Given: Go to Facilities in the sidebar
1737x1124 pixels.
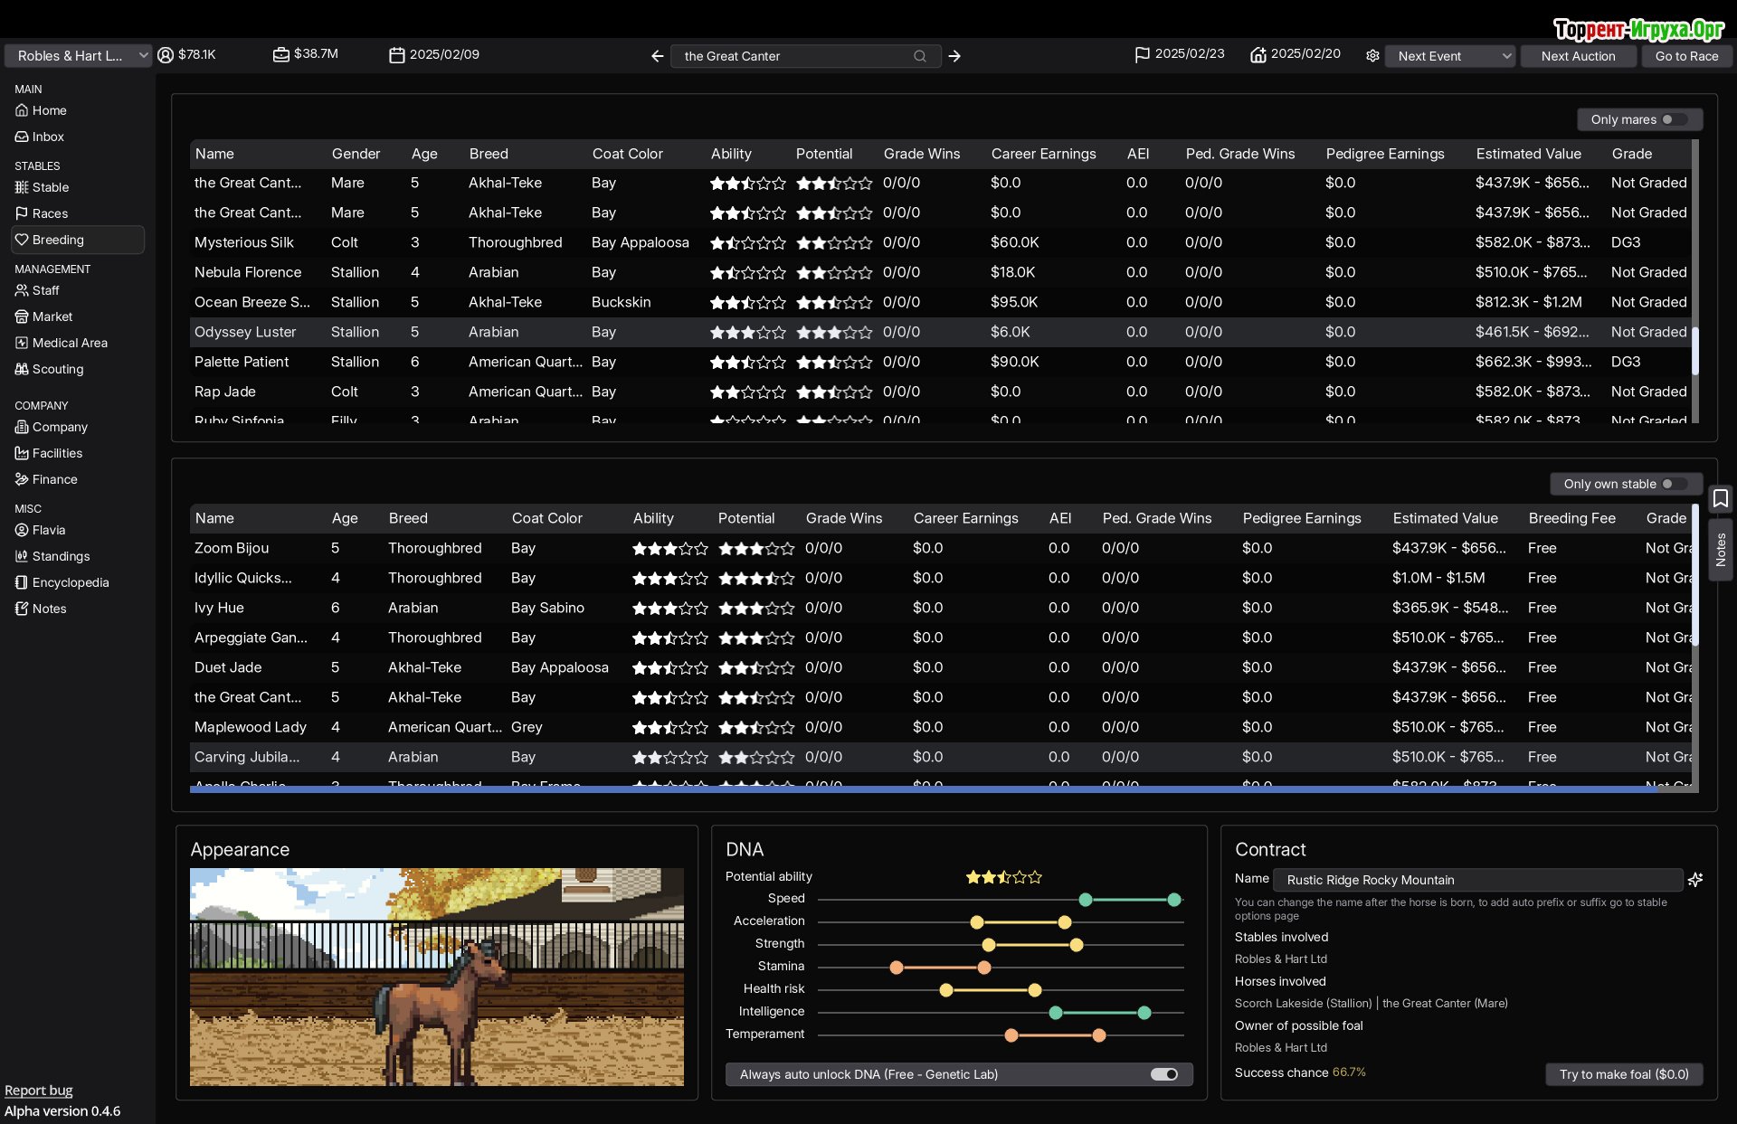Looking at the screenshot, I should tap(57, 453).
